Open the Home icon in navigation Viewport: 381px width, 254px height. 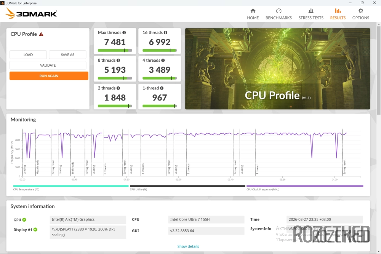tap(253, 11)
